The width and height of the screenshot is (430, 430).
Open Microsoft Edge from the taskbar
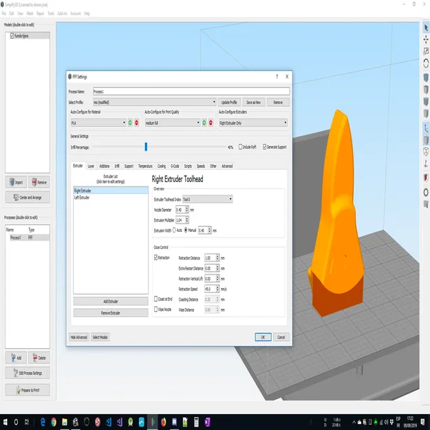pyautogui.click(x=43, y=422)
